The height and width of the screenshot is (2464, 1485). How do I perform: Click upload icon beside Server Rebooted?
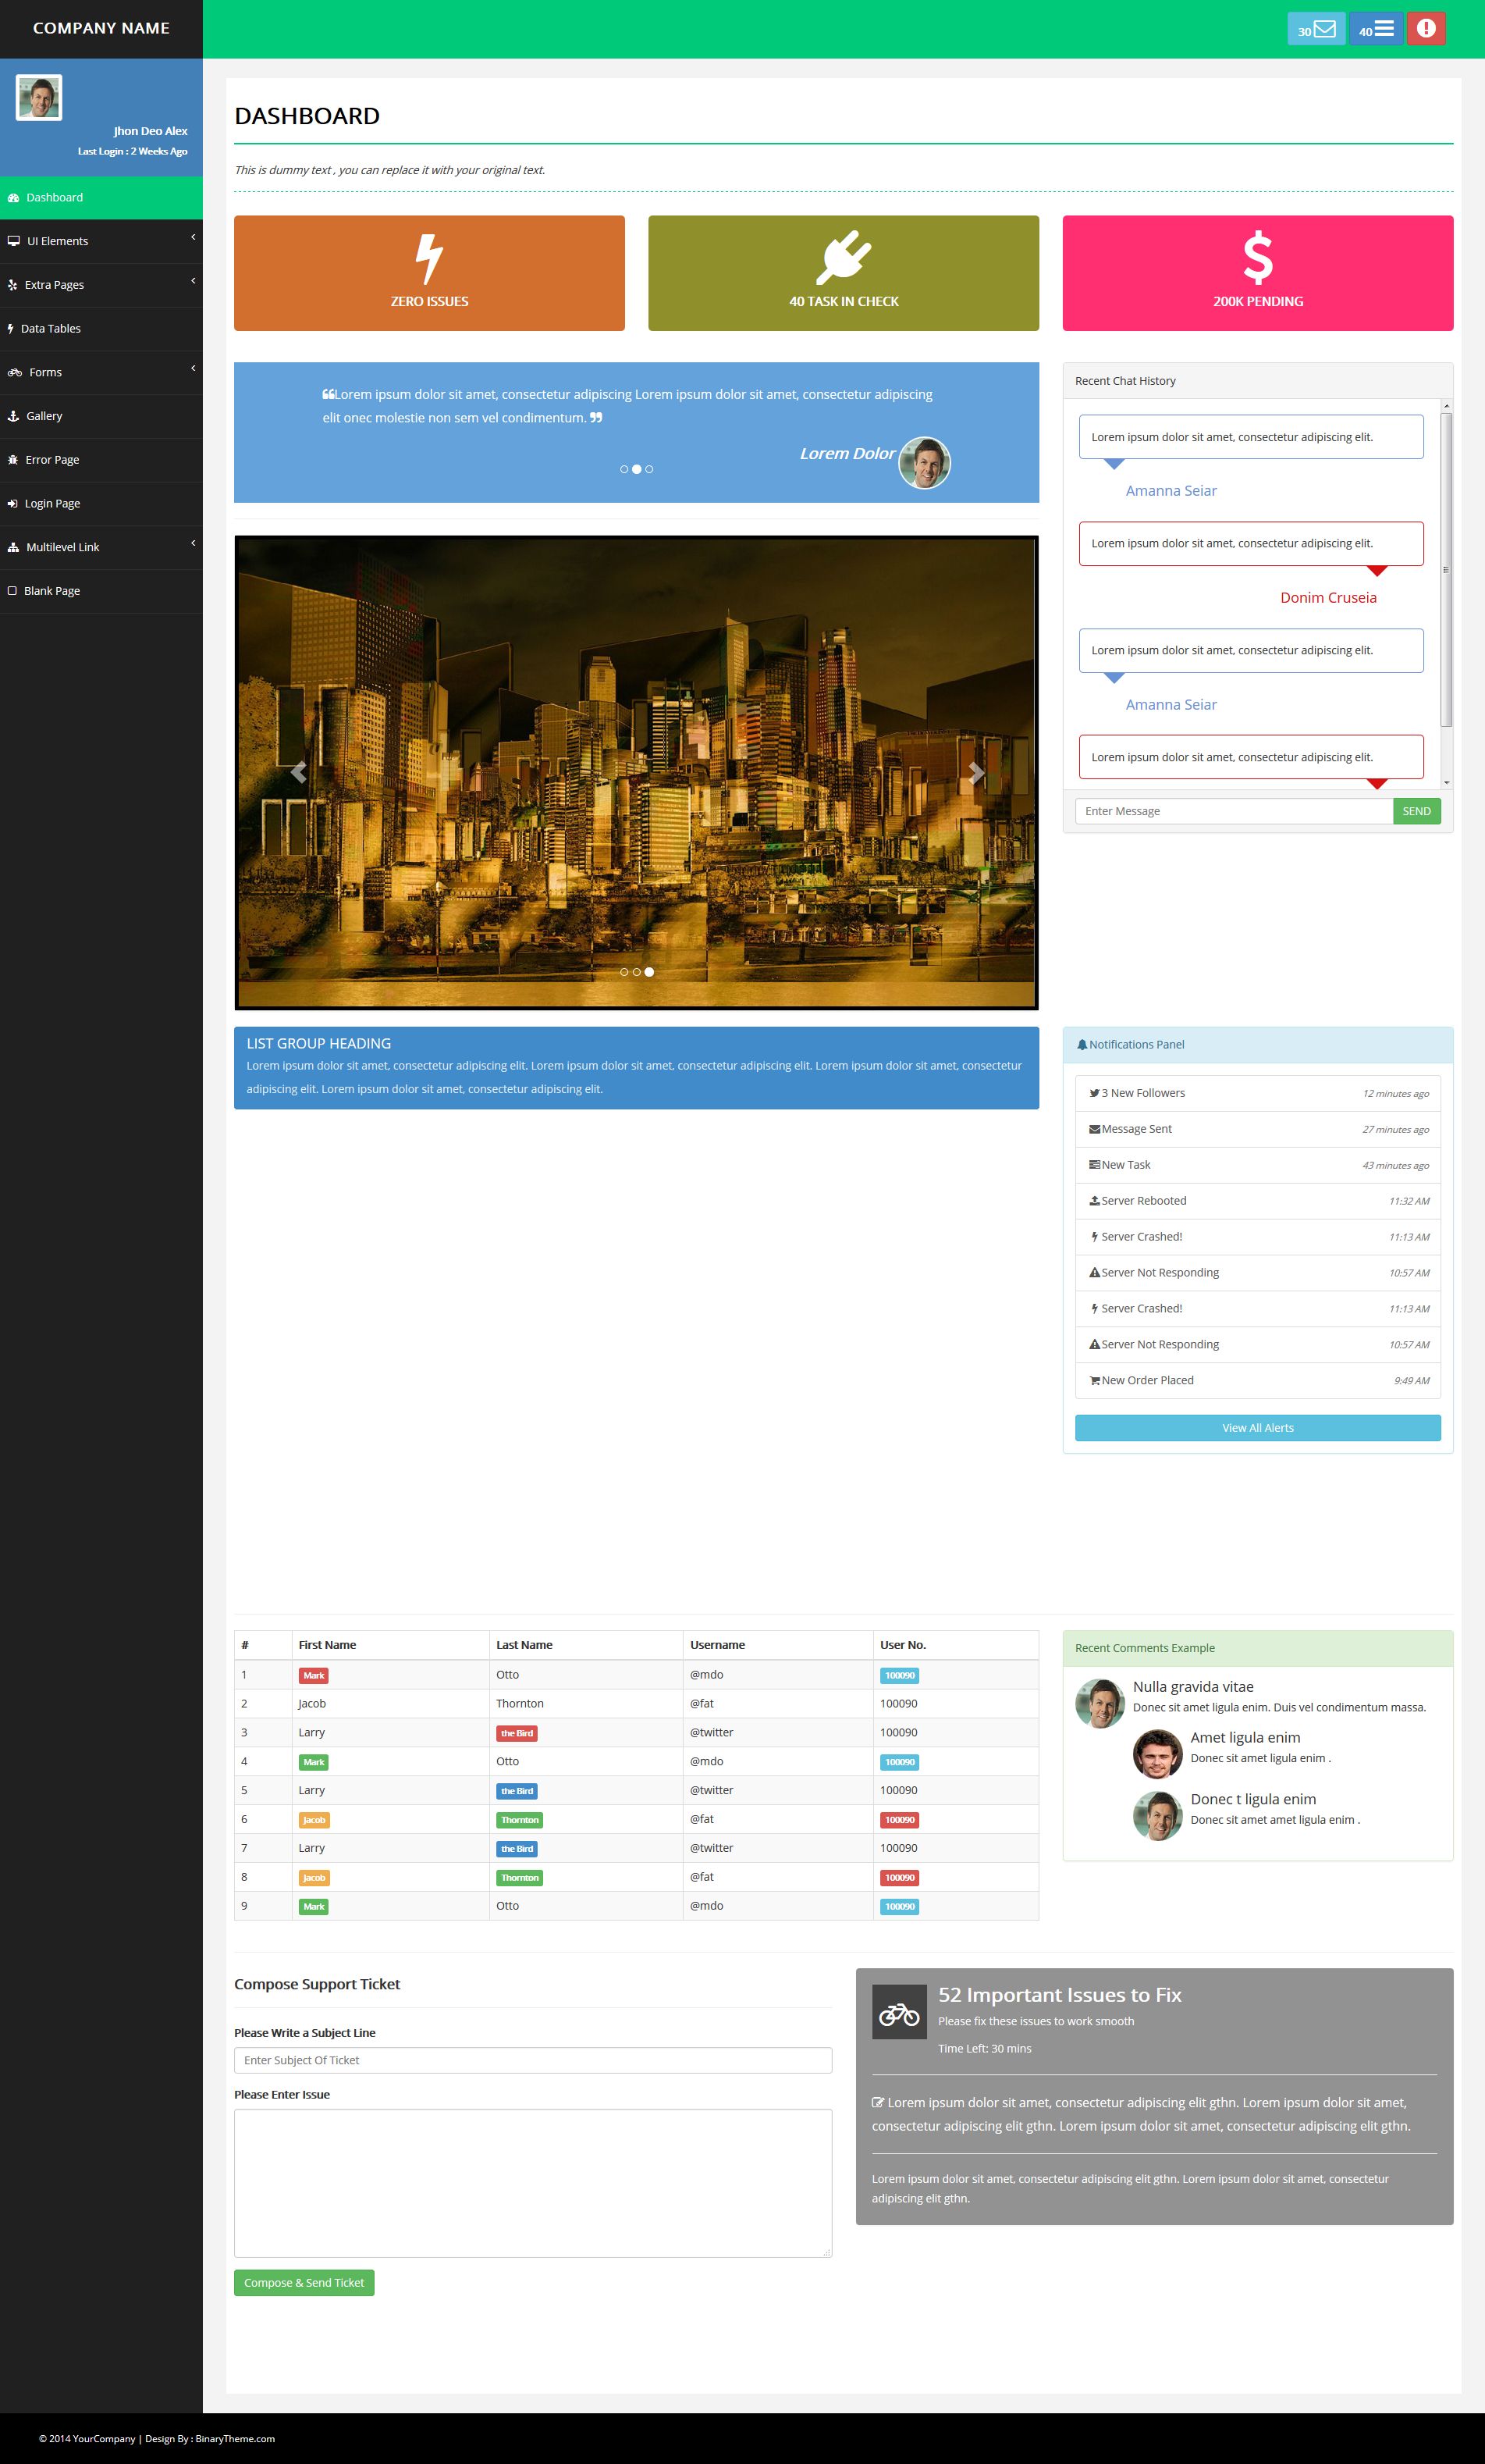(x=1094, y=1201)
